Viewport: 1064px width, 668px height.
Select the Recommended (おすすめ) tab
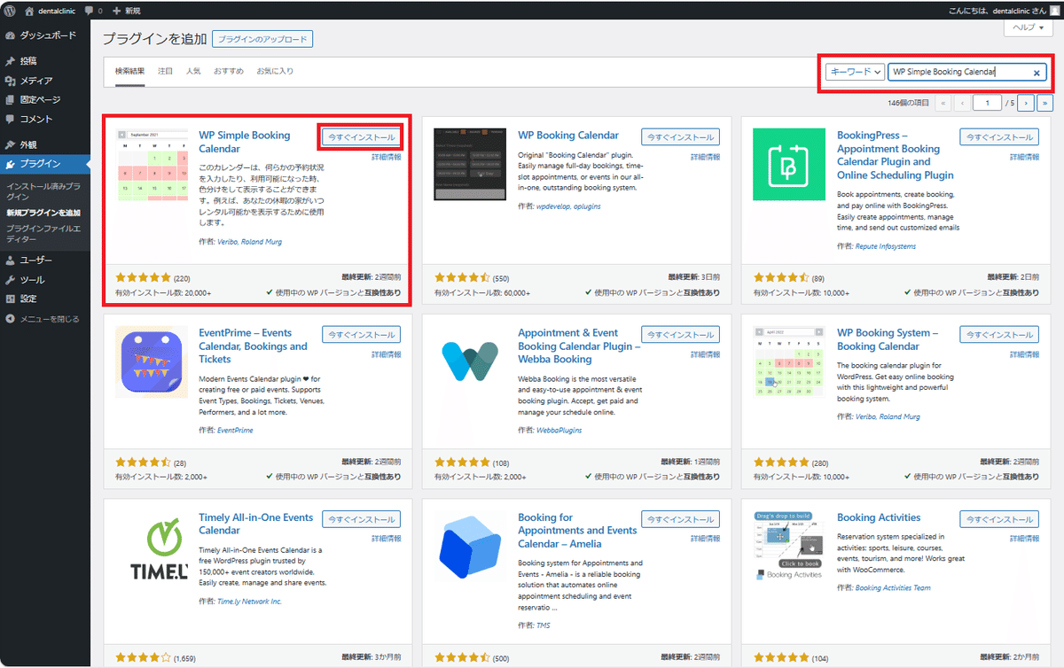point(229,71)
